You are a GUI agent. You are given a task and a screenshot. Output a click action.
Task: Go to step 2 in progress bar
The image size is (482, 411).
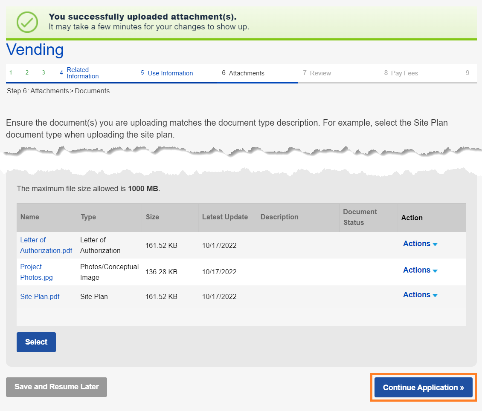[27, 73]
